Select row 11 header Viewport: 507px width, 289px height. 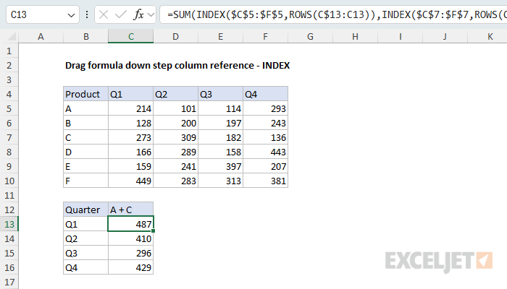[9, 195]
